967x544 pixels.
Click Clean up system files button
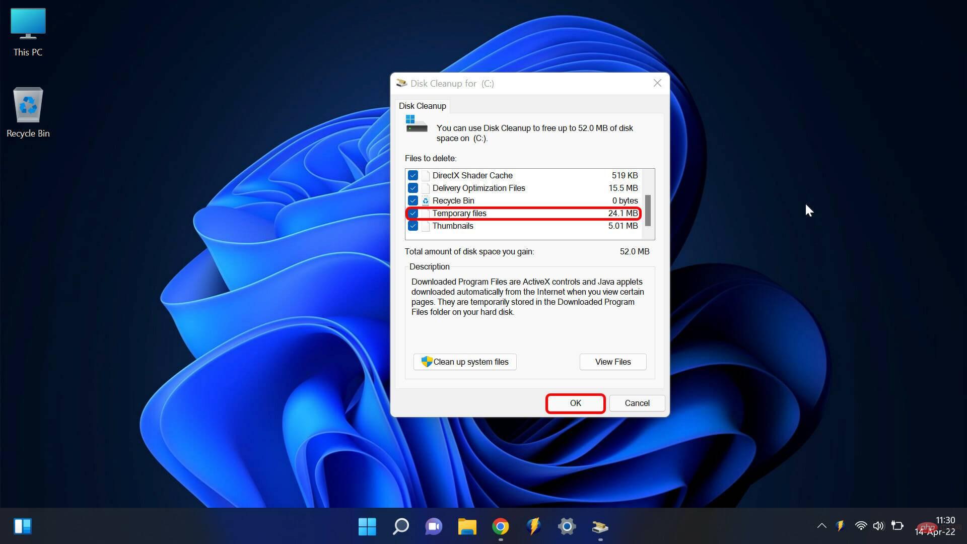point(464,361)
